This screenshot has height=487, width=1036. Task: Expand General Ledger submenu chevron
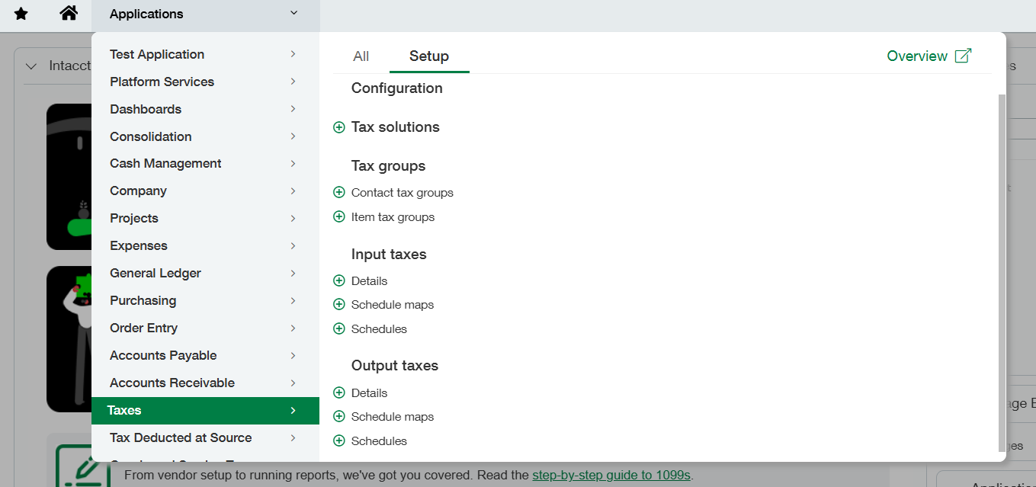(x=293, y=273)
